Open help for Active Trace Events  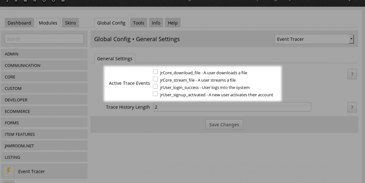click(352, 74)
